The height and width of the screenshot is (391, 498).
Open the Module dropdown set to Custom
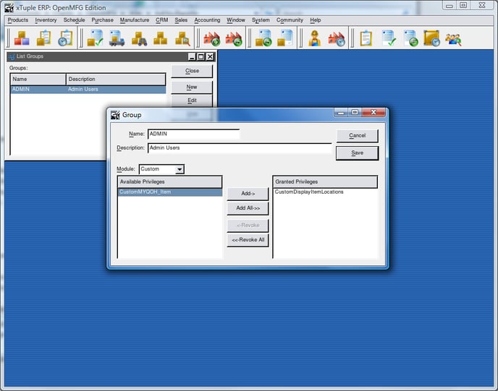point(161,169)
